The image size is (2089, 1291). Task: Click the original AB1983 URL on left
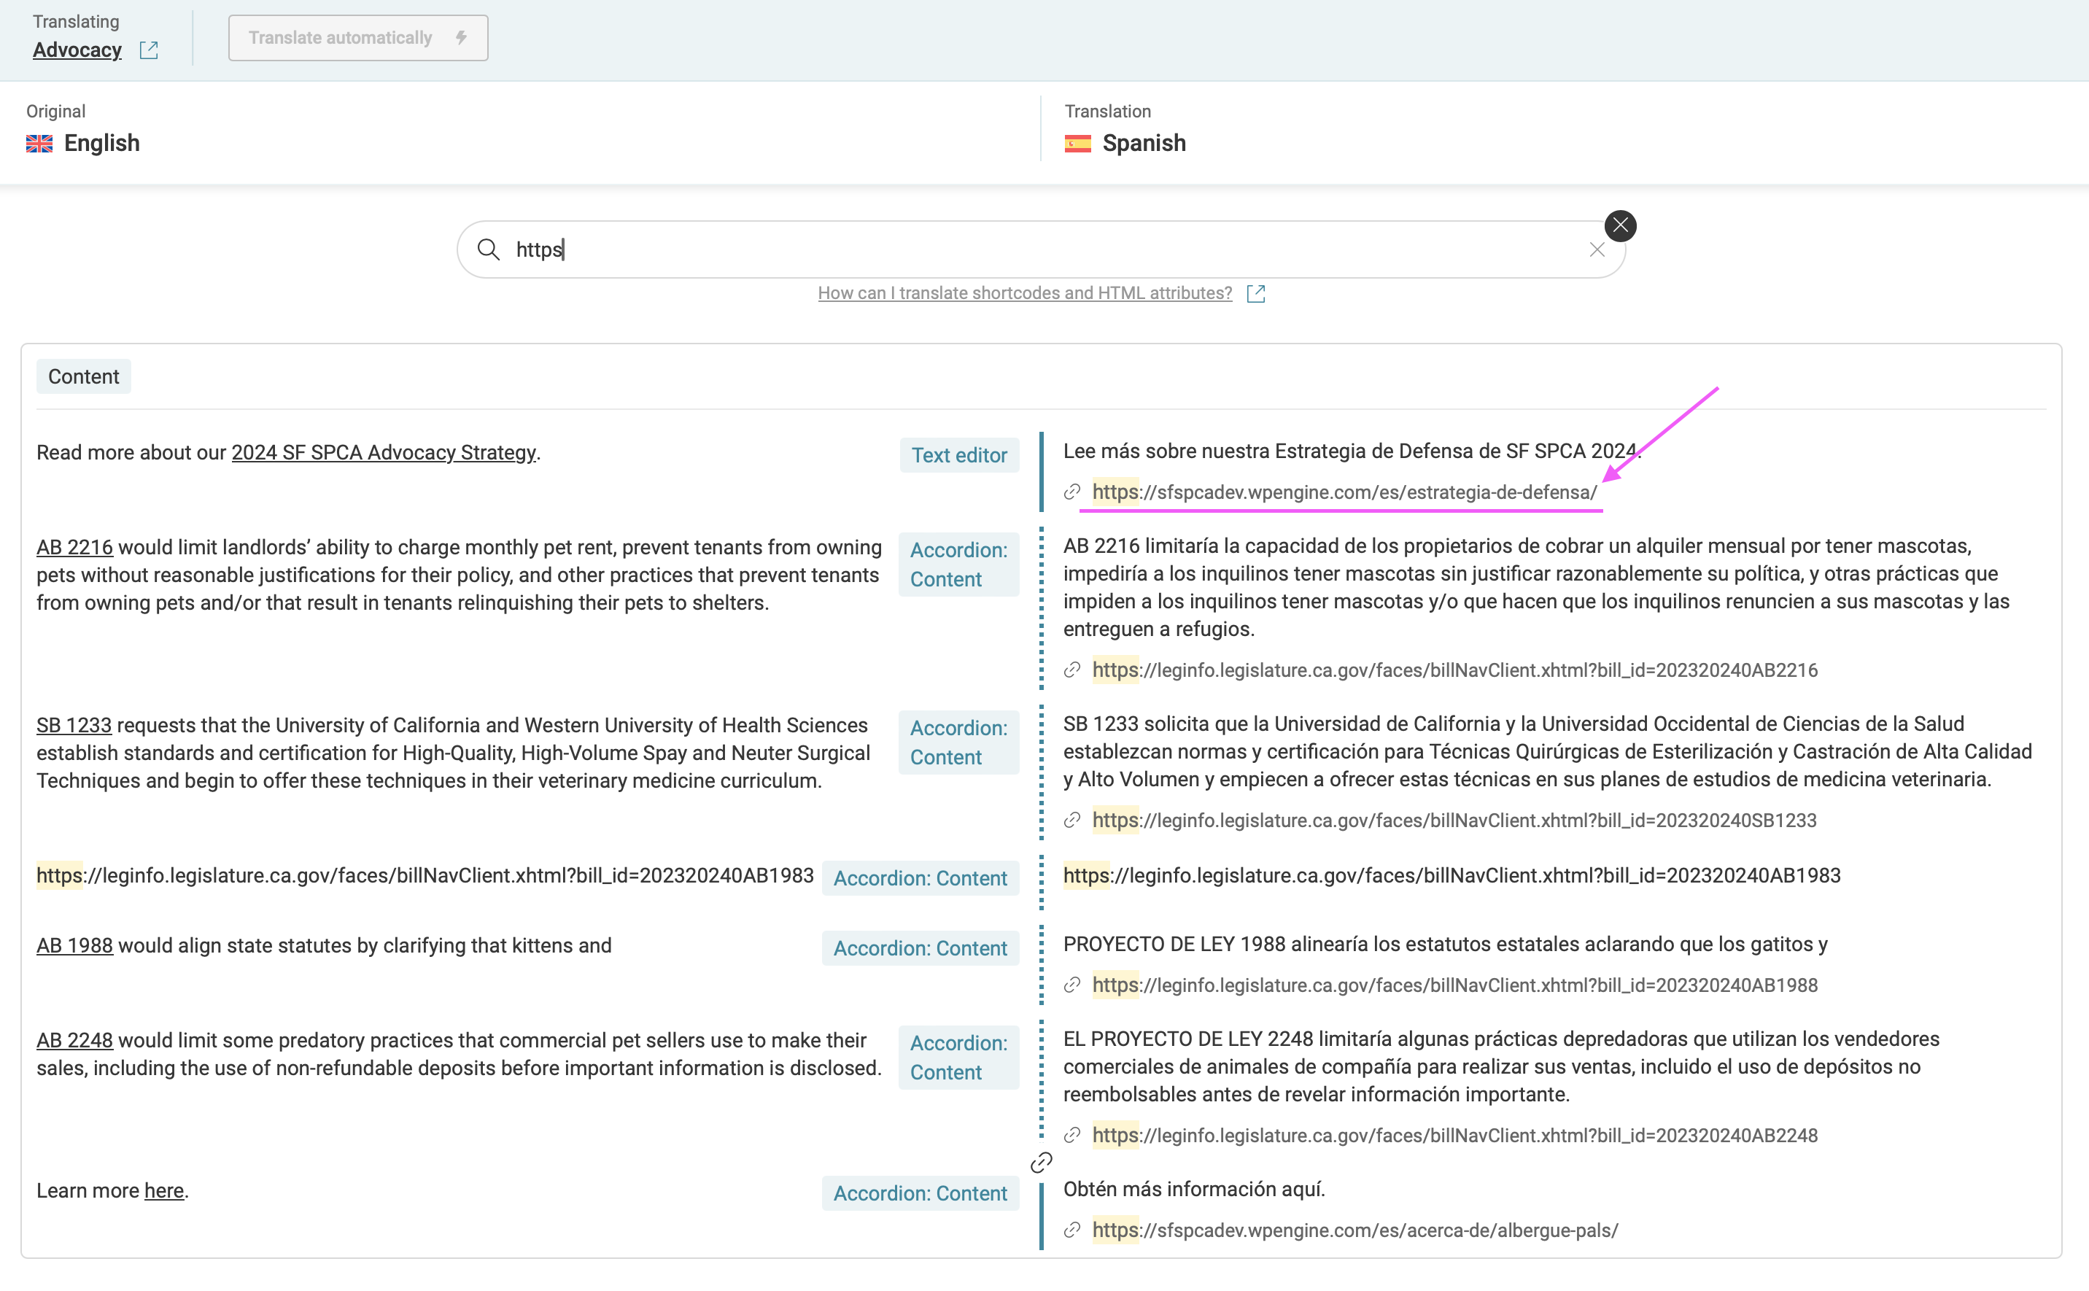425,875
